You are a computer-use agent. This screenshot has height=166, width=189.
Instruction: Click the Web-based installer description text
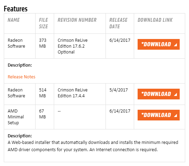point(93,146)
